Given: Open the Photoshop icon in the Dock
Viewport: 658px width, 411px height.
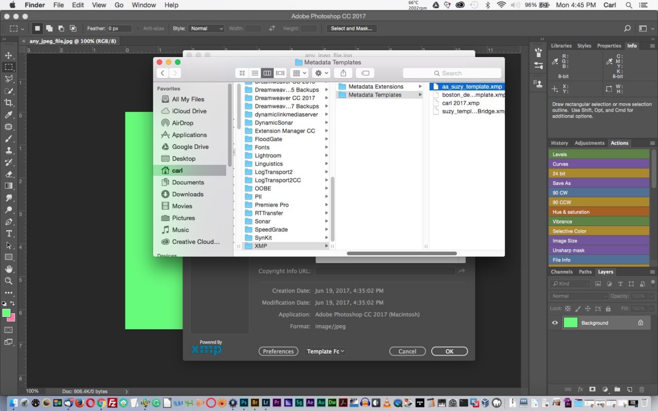Looking at the screenshot, I should pyautogui.click(x=243, y=403).
